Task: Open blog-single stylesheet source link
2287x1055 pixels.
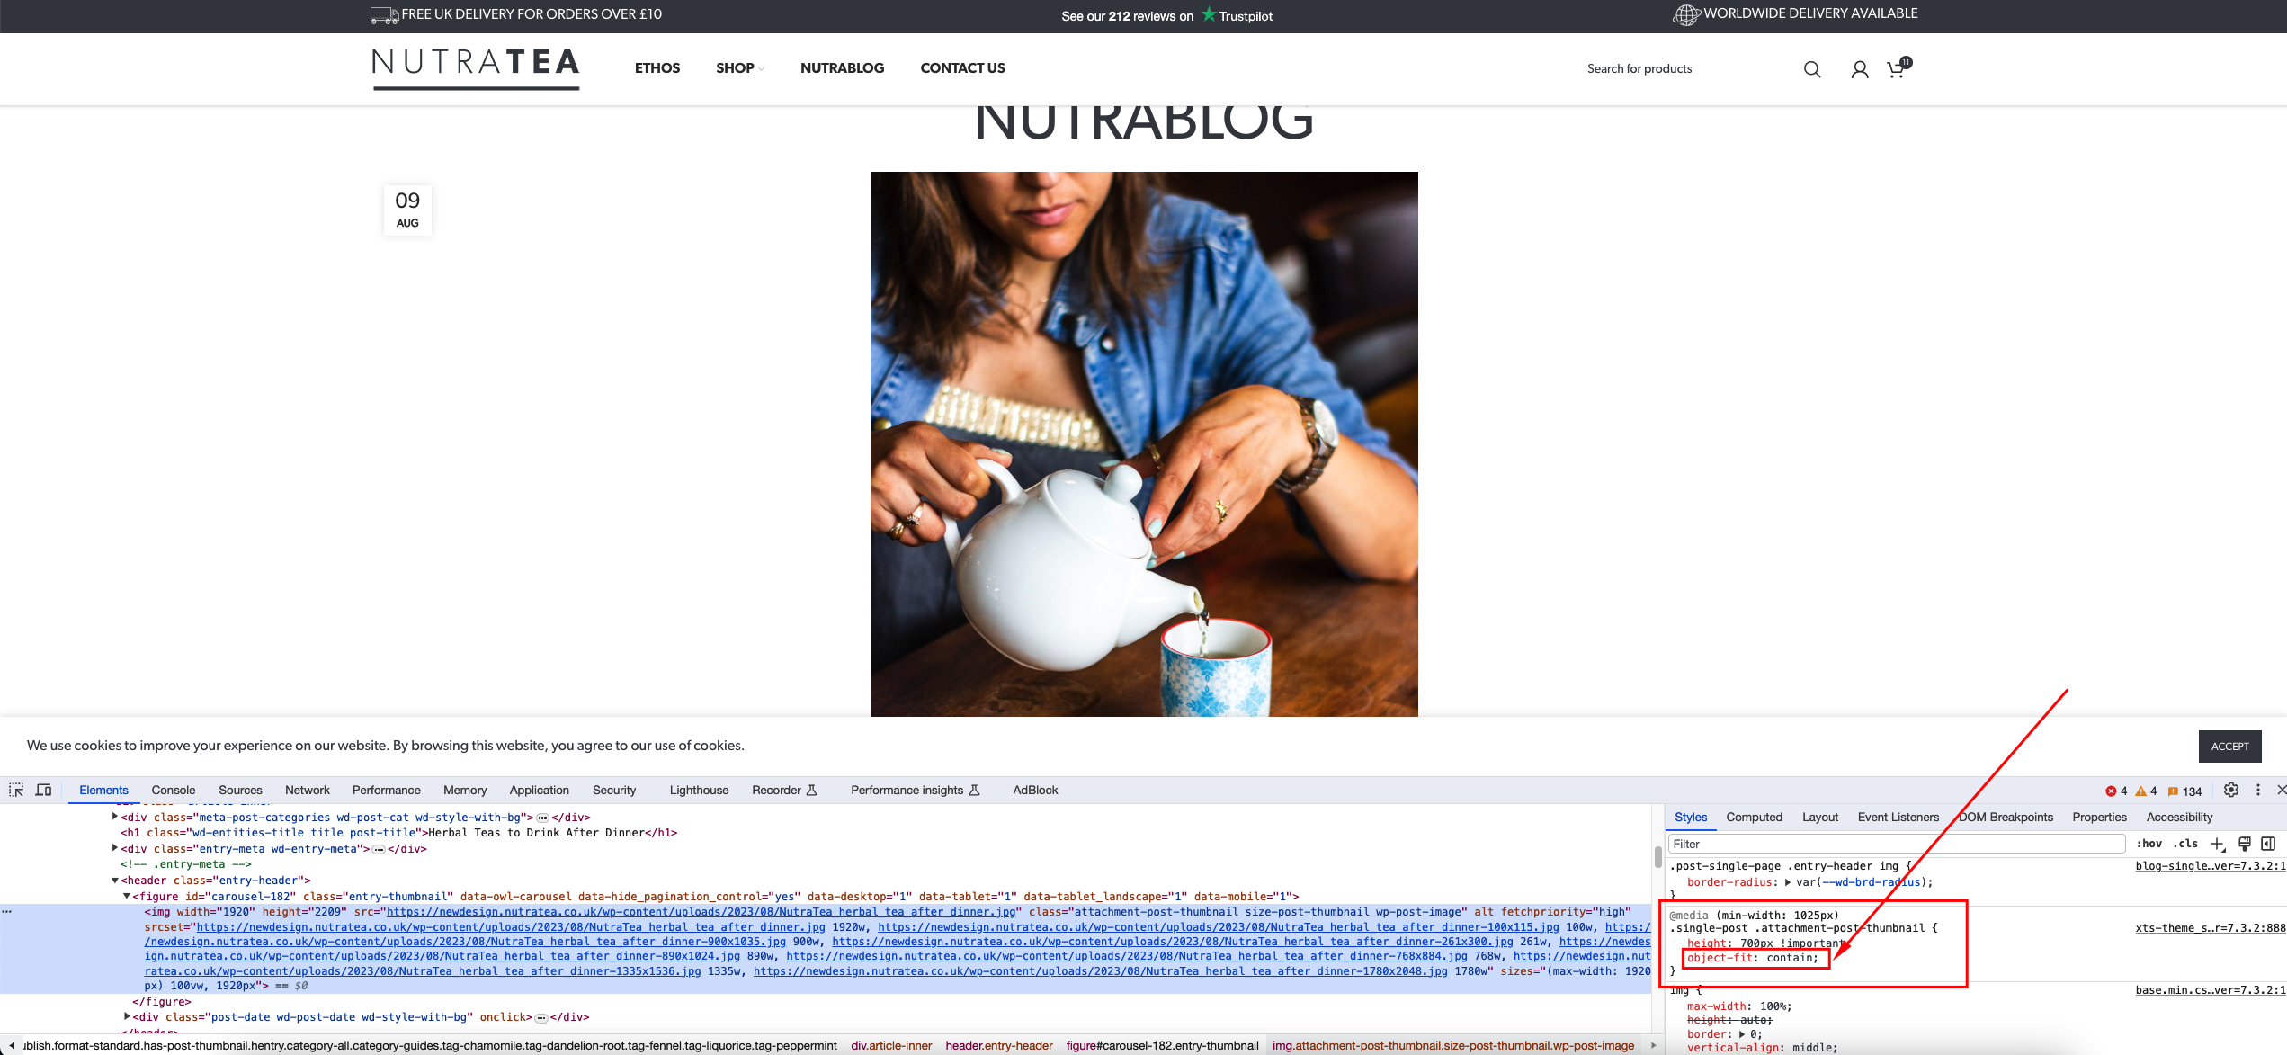Action: coord(2210,866)
